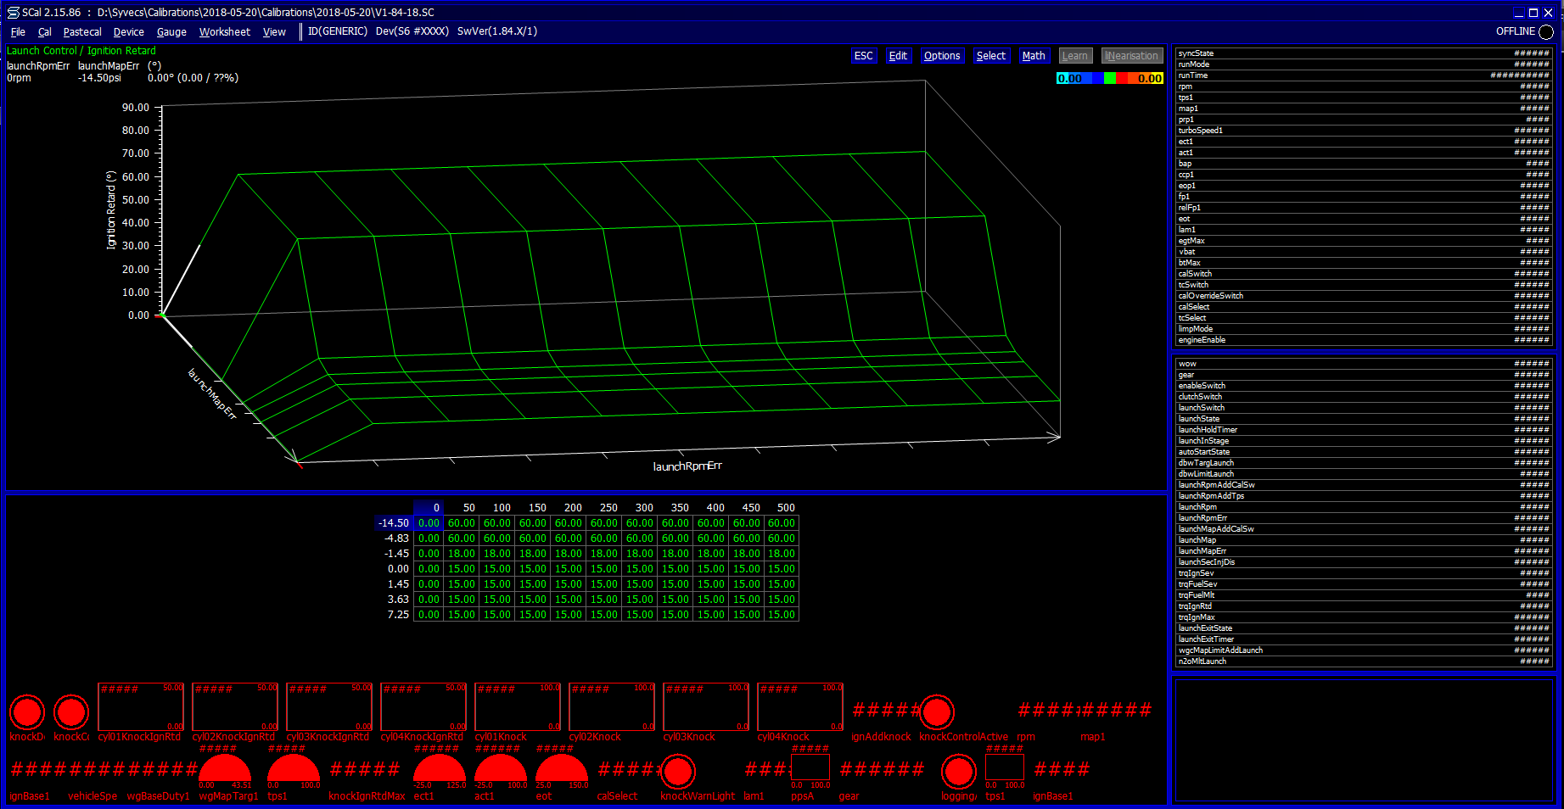Viewport: 1564px width, 809px height.
Task: Click the logging1 round indicator lamp
Action: coord(958,772)
